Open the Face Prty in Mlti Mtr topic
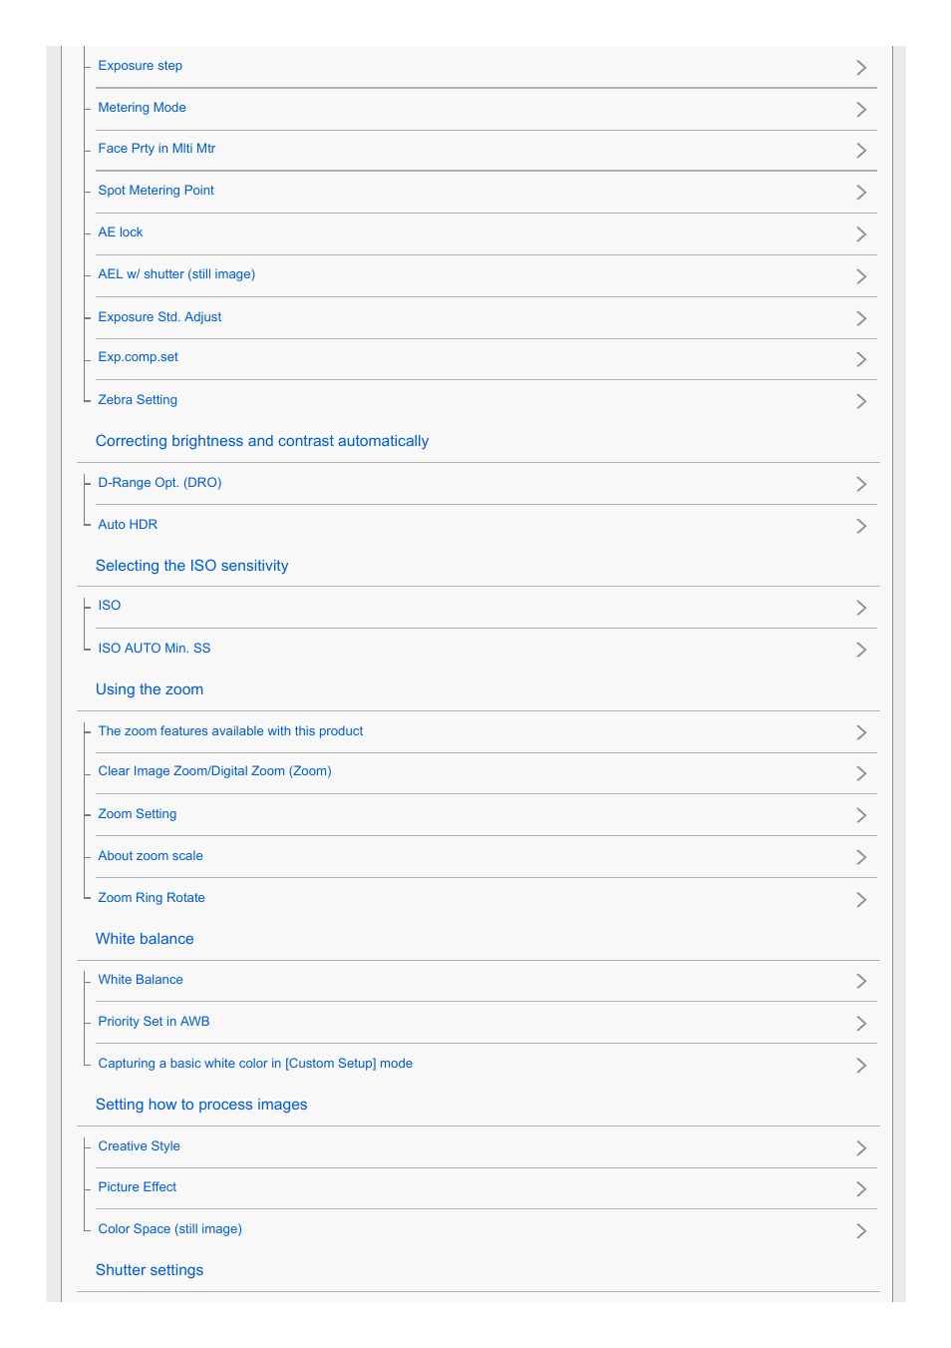 [x=157, y=149]
